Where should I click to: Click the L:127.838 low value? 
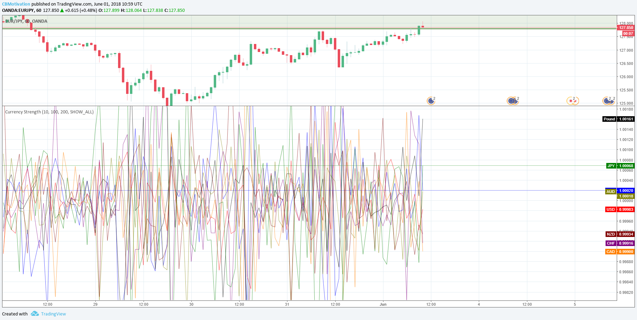(x=153, y=10)
